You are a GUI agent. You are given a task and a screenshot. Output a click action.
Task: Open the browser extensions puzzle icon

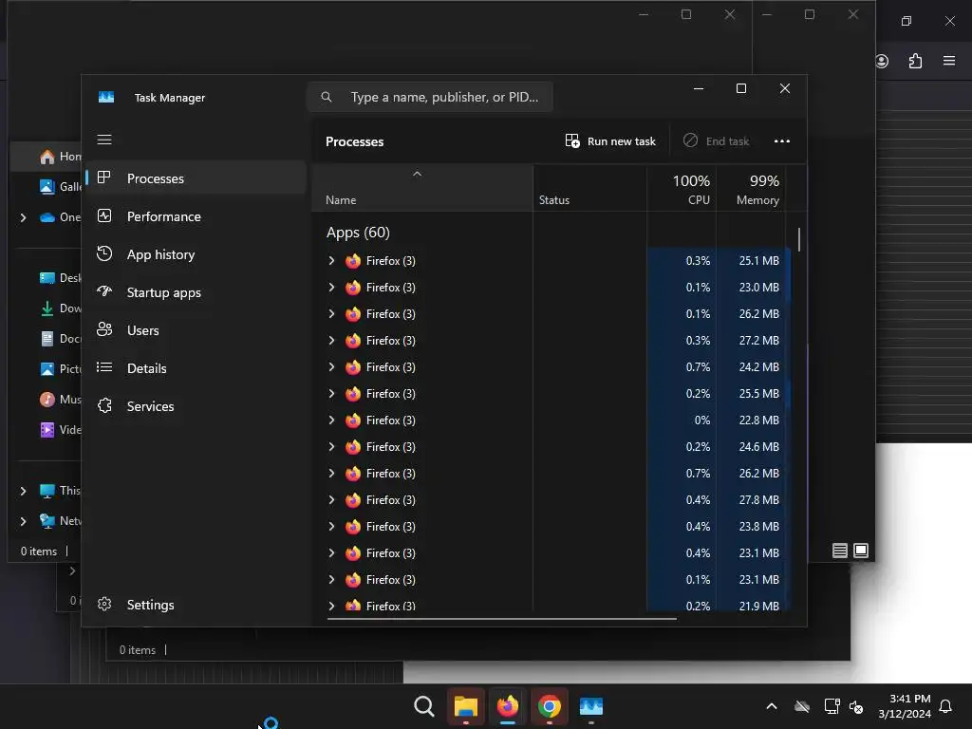point(915,61)
